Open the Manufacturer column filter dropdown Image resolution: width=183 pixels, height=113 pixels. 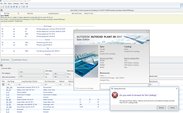(154, 84)
